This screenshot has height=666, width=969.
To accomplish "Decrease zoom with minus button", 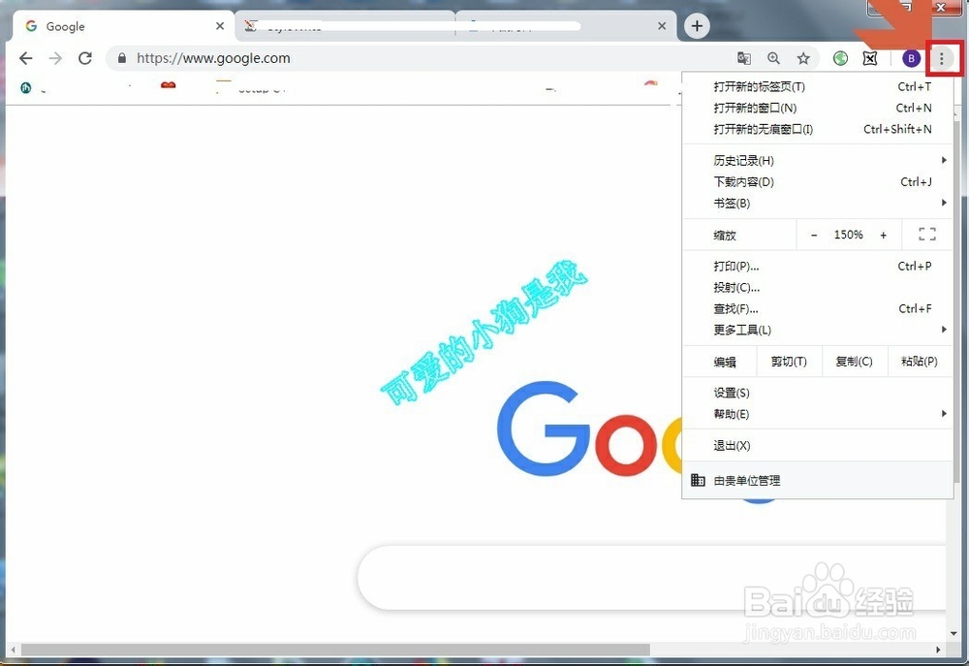I will pyautogui.click(x=814, y=235).
